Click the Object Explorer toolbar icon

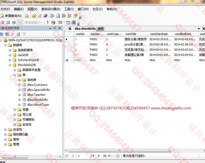[64, 16]
